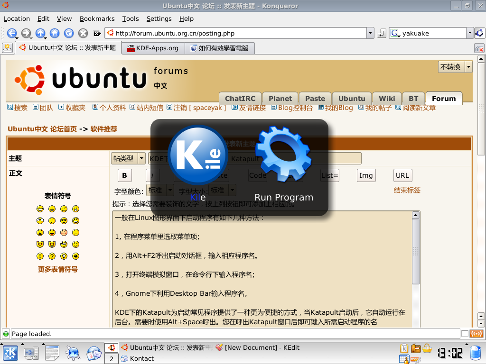Click the RSS feed icon in status bar
486x364 pixels.
pos(477,334)
